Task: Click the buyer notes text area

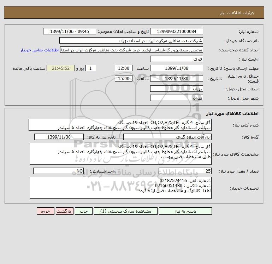Action: click(x=120, y=188)
